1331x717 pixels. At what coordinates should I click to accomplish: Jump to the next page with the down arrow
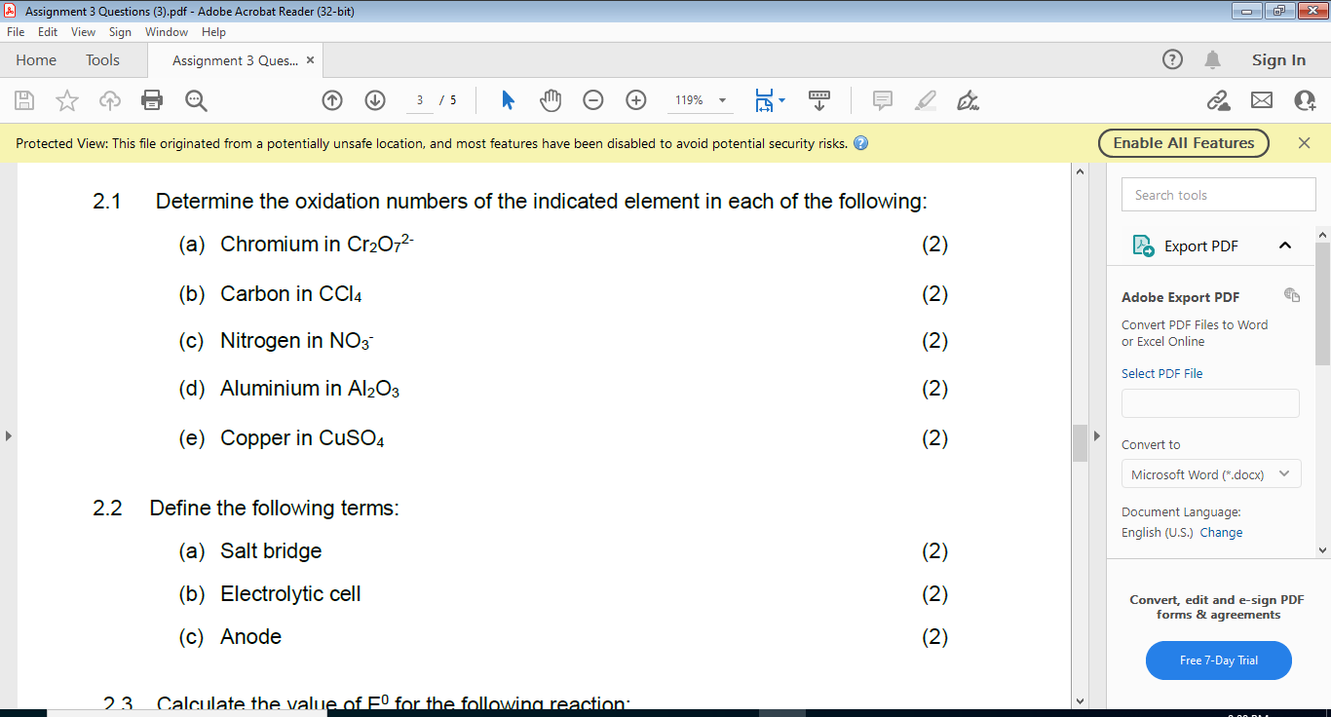[x=374, y=100]
